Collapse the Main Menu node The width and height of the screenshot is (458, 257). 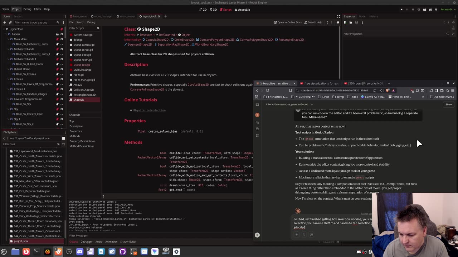8,39
